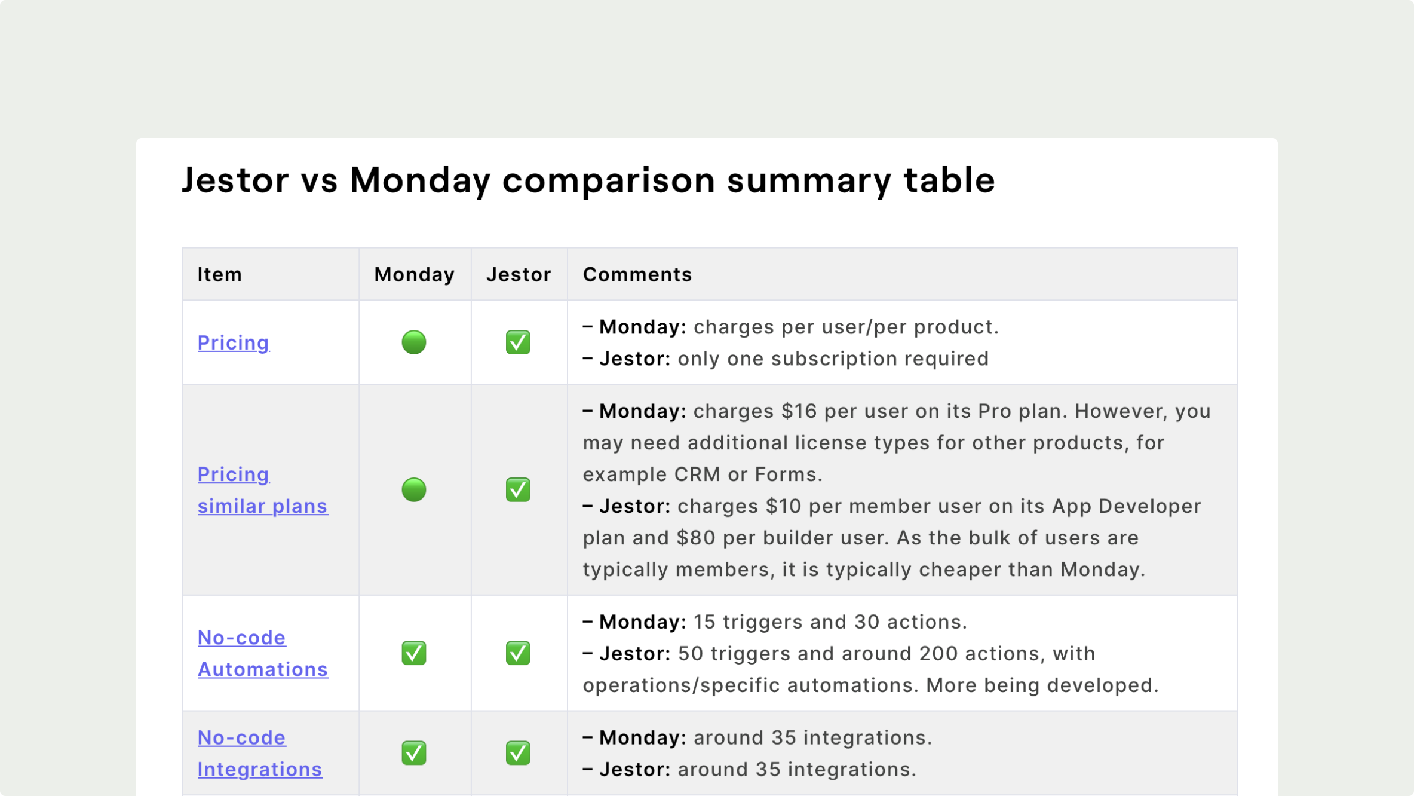This screenshot has width=1414, height=796.
Task: Click the Monday column header
Action: click(415, 274)
